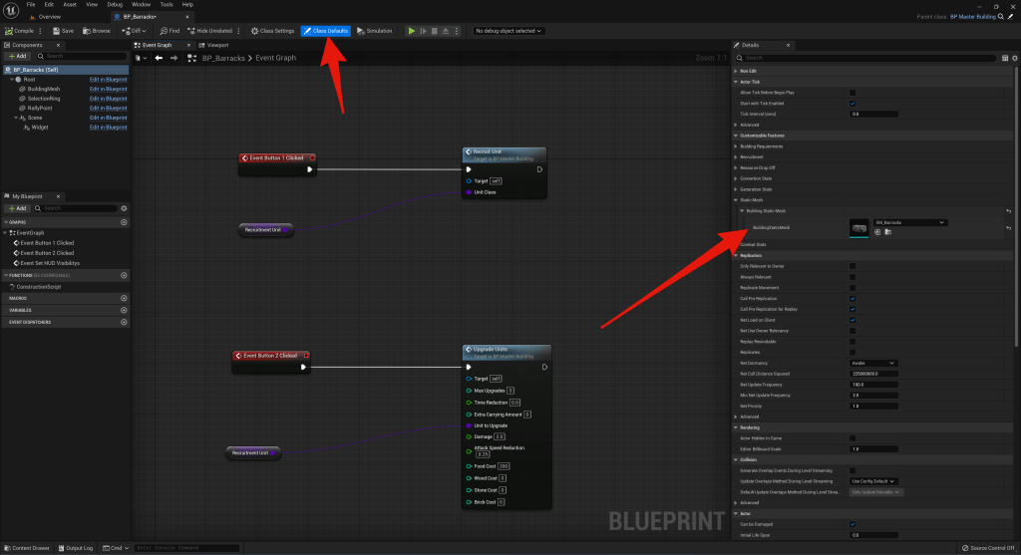
Task: Click Add button in Components panel
Action: coord(17,57)
